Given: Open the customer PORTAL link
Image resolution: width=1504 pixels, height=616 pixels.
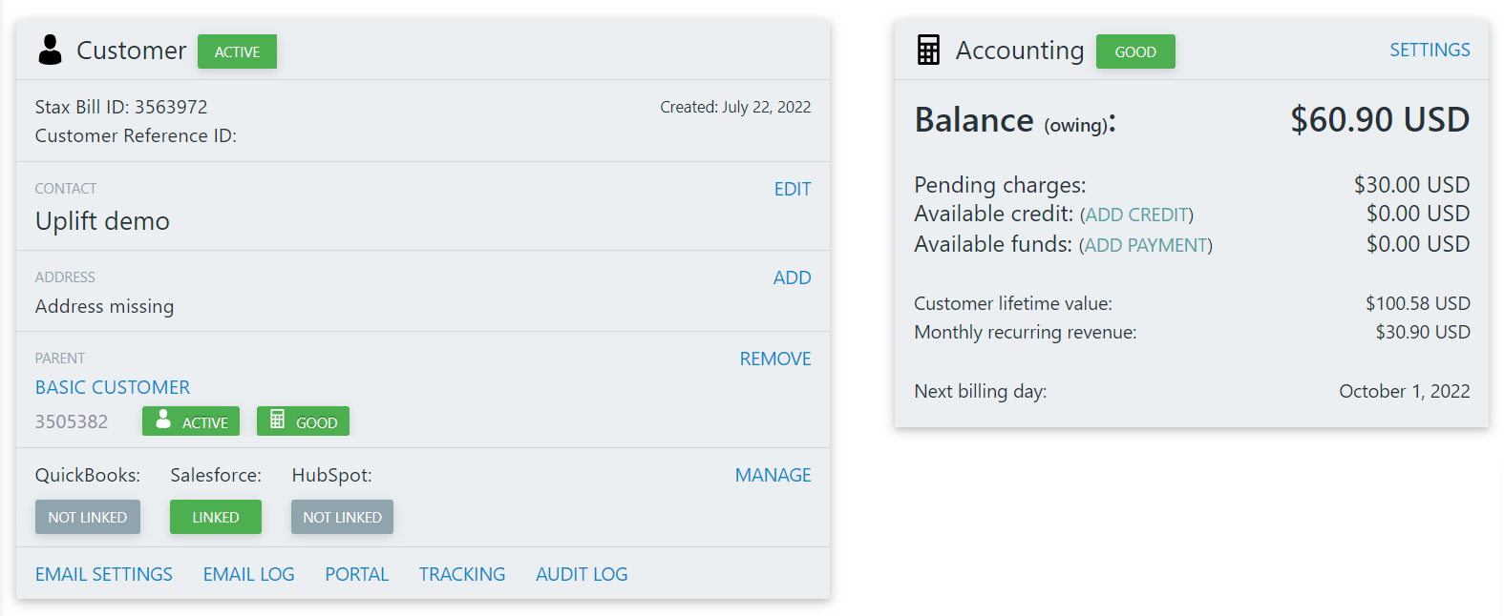Looking at the screenshot, I should coord(357,574).
